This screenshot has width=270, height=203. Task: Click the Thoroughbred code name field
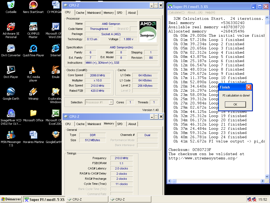[99, 29]
